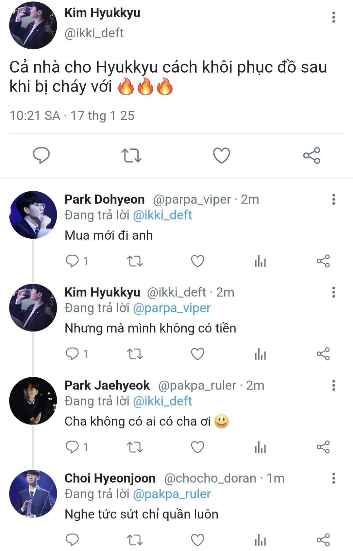The image size is (353, 551).
Task: Open more options for the main tweet
Action: [x=334, y=17]
